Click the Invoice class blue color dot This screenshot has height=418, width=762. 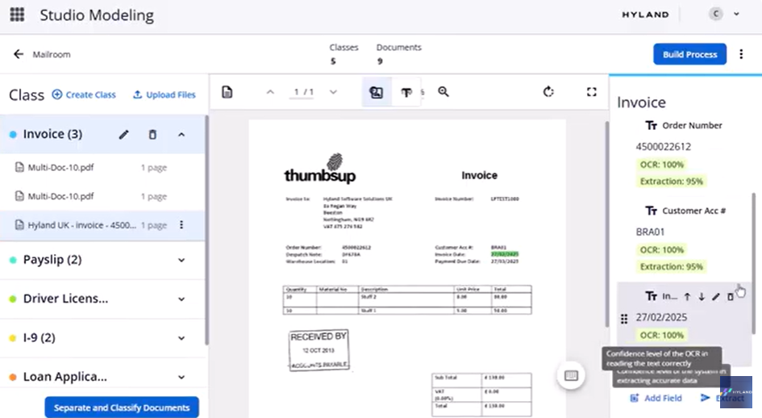[13, 134]
